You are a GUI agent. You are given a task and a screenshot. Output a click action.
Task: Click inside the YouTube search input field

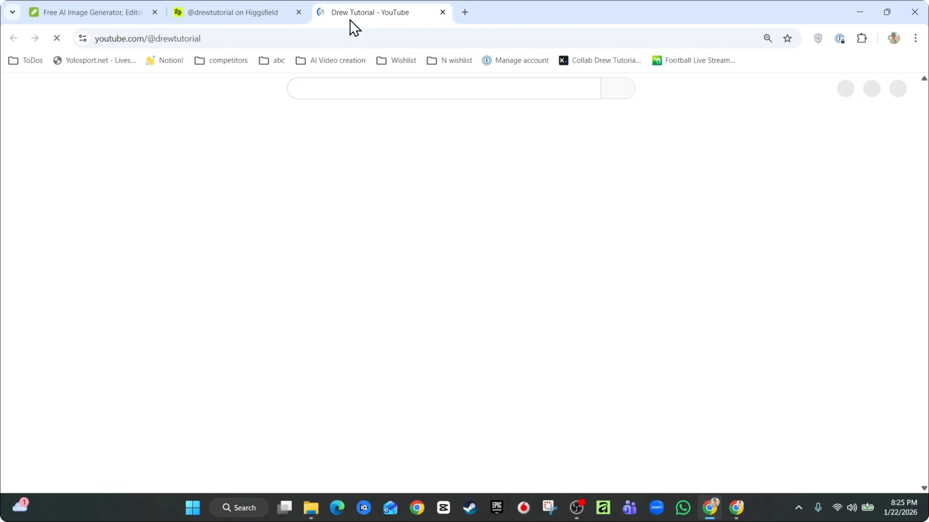[x=444, y=88]
